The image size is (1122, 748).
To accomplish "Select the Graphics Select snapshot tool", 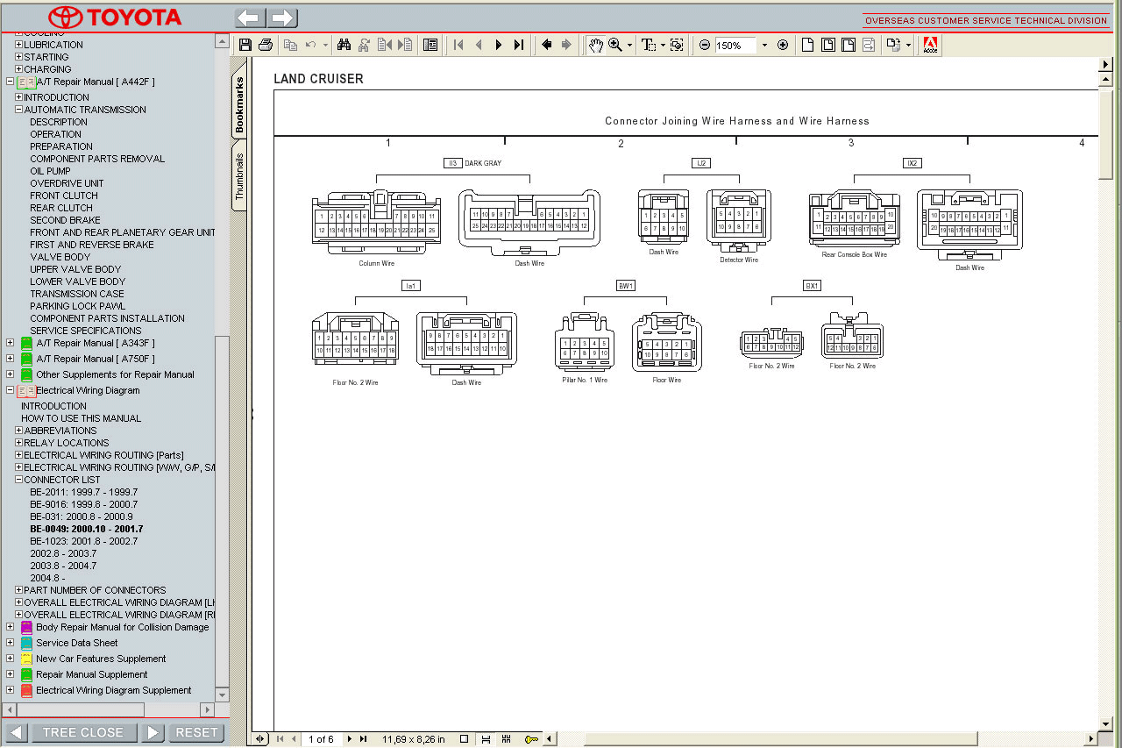I will (x=676, y=45).
